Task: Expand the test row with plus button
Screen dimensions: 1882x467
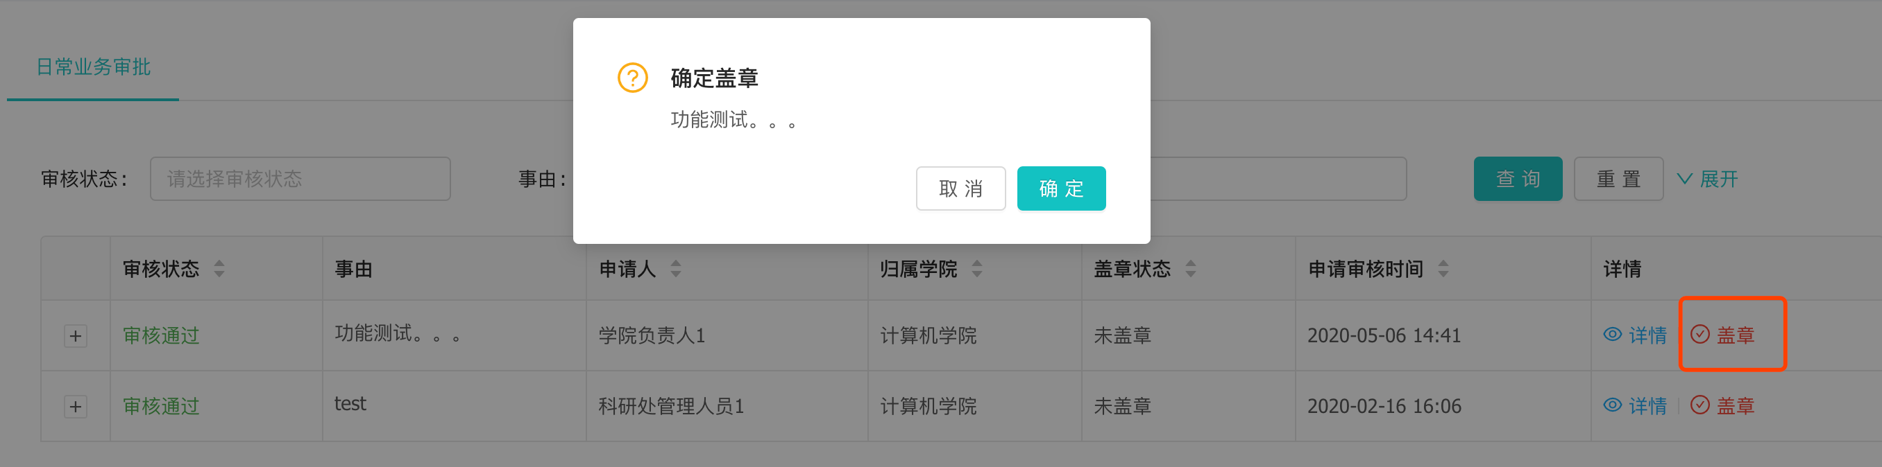Action: pos(75,407)
